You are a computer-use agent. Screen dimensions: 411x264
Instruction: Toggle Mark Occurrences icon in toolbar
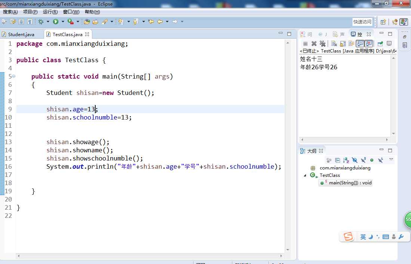pyautogui.click(x=13, y=22)
